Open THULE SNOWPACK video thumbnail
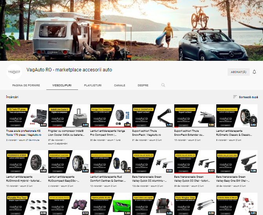Screen dimensions: 263x215 153,116
